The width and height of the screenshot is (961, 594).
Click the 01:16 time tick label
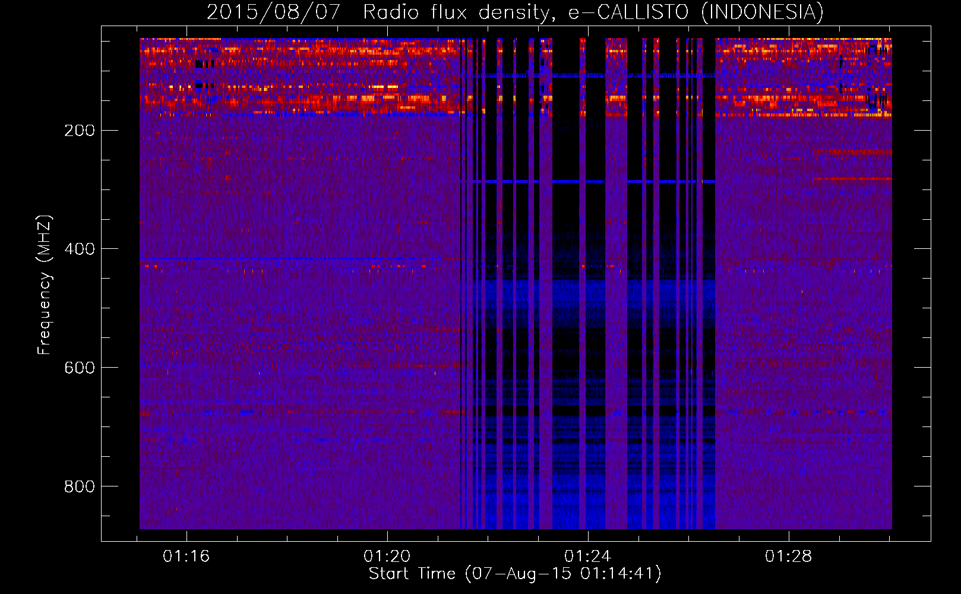pyautogui.click(x=186, y=556)
